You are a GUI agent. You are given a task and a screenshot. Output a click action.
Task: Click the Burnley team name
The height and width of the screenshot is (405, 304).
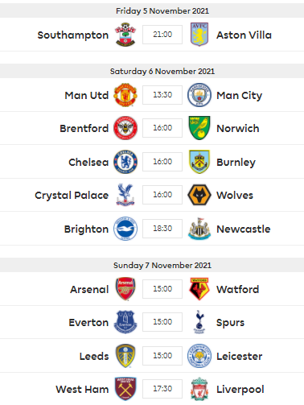coord(236,163)
